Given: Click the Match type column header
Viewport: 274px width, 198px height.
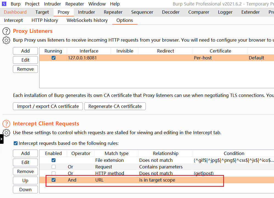Looking at the screenshot, I should 116,153.
